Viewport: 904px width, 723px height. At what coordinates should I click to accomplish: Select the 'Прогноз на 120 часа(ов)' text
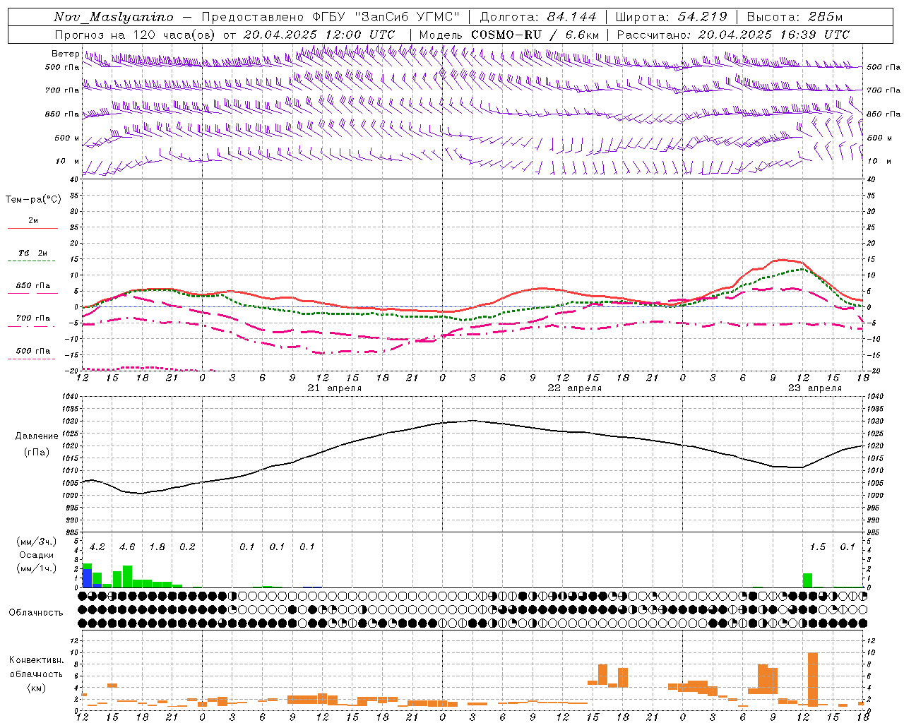[x=136, y=35]
